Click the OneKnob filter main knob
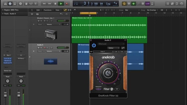Viewport: 187px width, 105px height. (108, 73)
